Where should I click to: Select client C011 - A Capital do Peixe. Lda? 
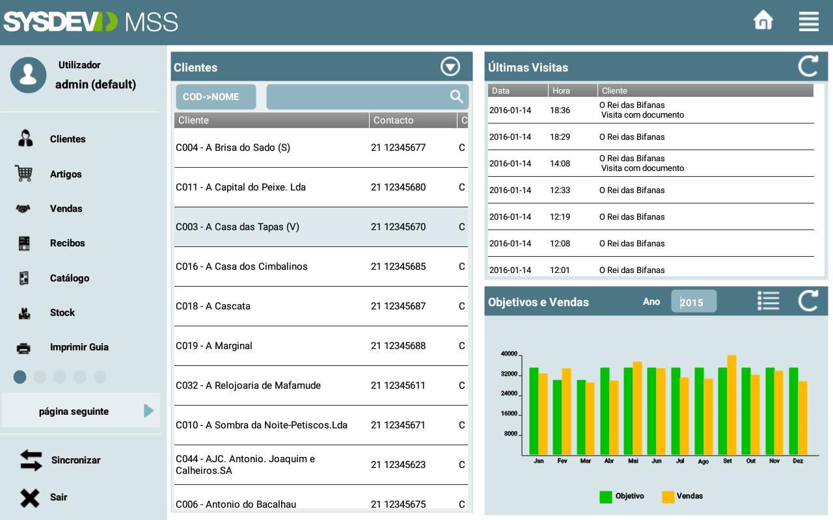(x=321, y=187)
